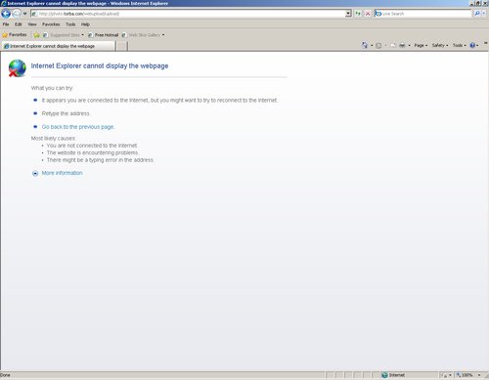Select the 'cannot display the webpage' tab
This screenshot has height=380, width=489.
coord(58,46)
